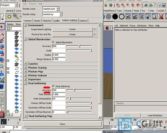167x133 pixels.
Task: Click the lightning arrows shelf icon
Action: [x=16, y=16]
